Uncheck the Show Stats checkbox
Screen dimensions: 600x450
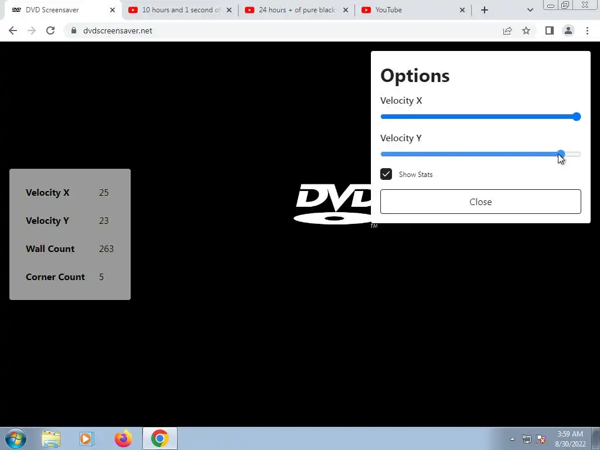(x=386, y=174)
